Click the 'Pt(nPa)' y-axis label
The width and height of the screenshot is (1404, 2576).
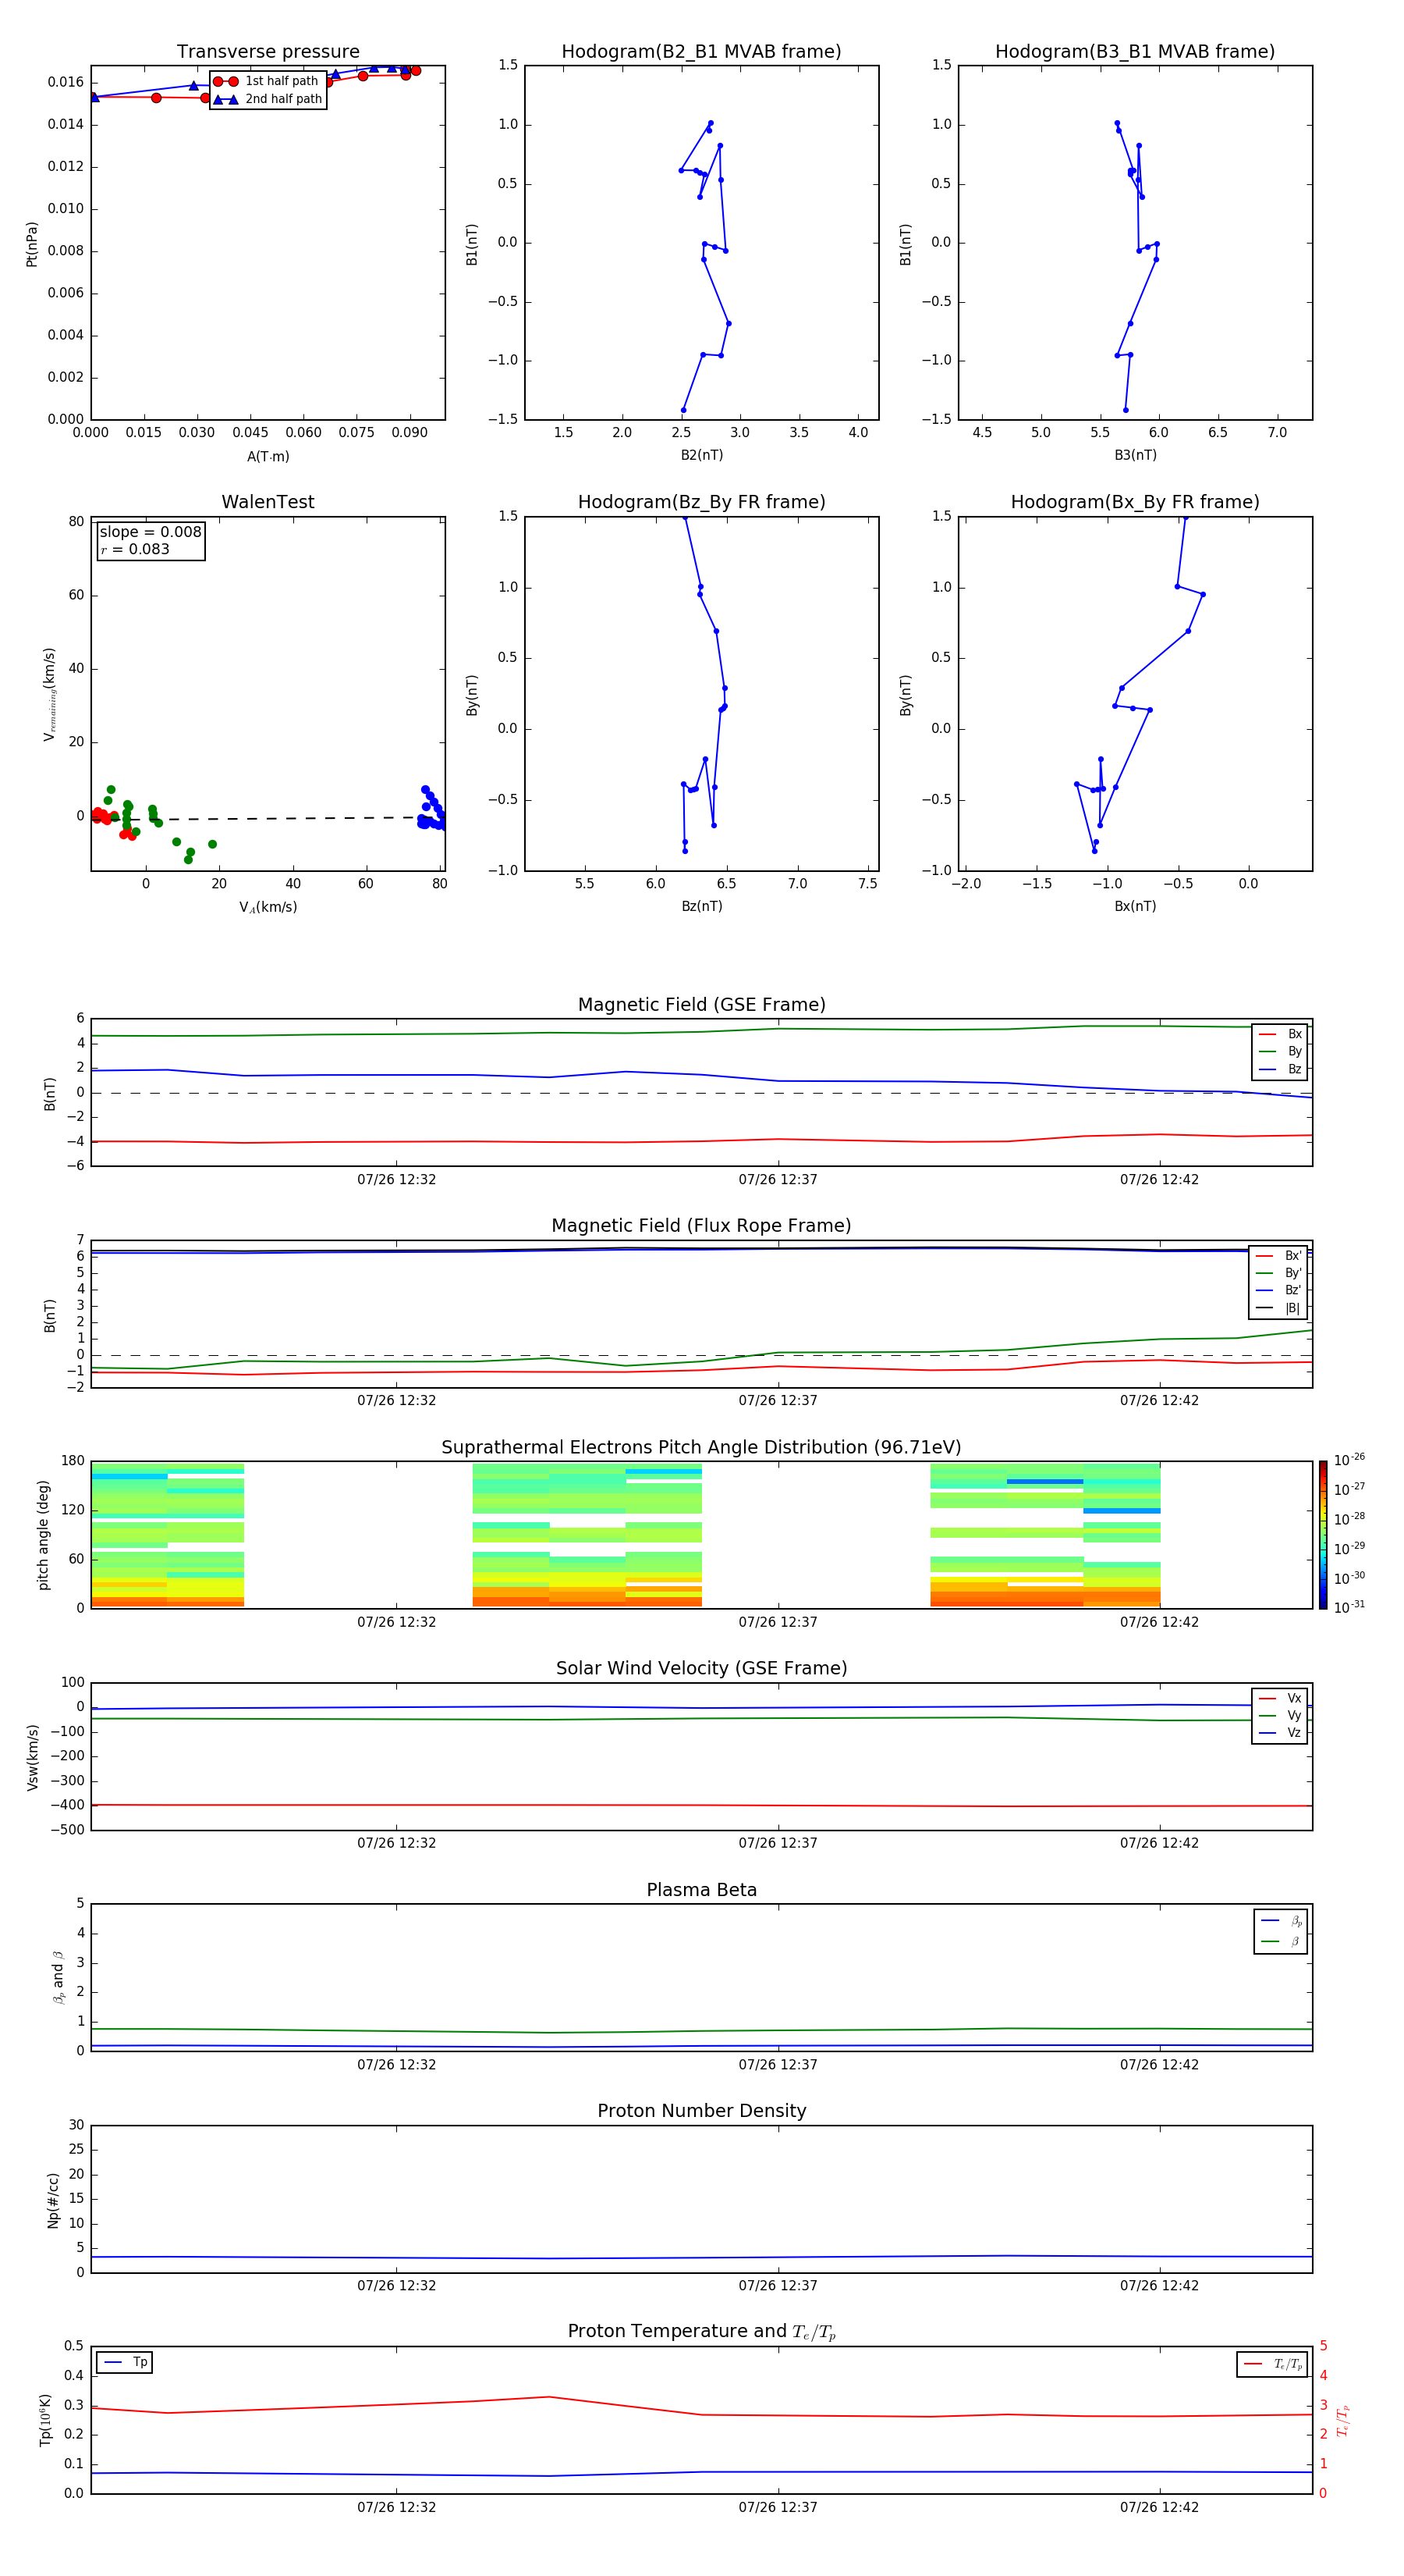32,244
